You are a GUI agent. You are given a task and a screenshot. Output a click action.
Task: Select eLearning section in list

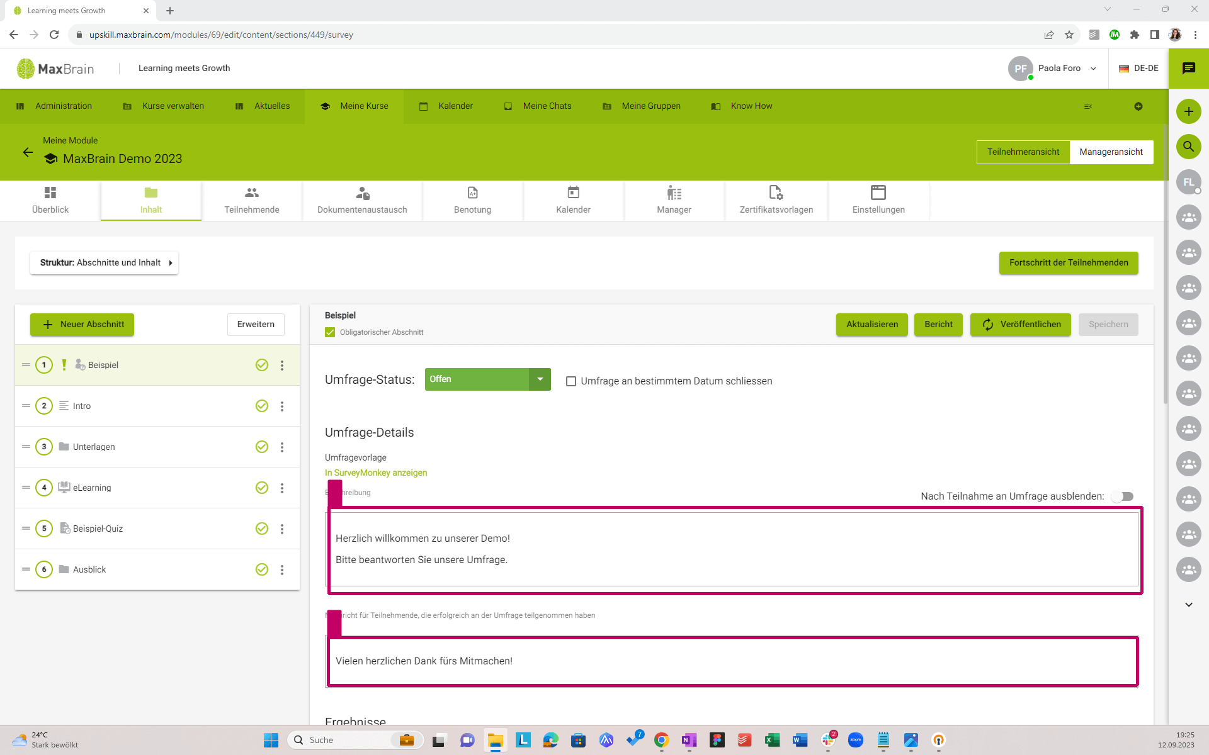point(157,488)
